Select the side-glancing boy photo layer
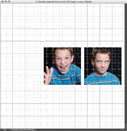The height and width of the screenshot is (131, 127). 103,66
